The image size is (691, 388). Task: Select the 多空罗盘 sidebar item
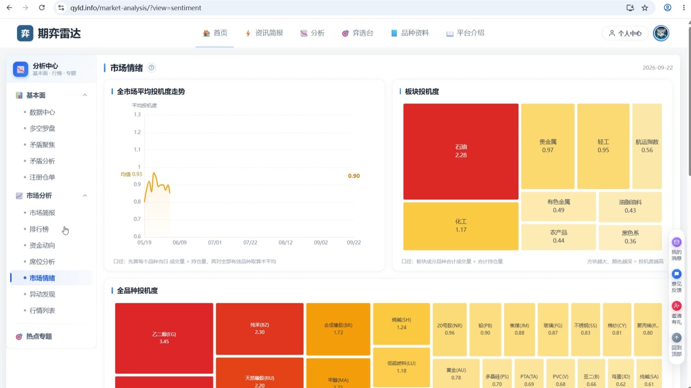tap(42, 129)
